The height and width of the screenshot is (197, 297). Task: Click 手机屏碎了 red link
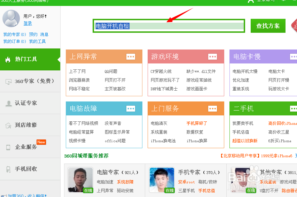(197, 123)
